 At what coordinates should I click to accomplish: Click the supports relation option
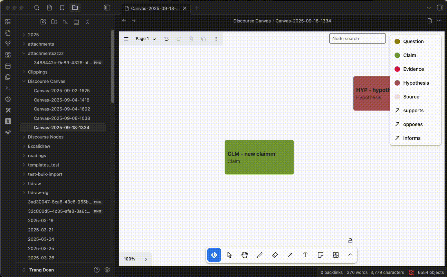click(x=413, y=111)
